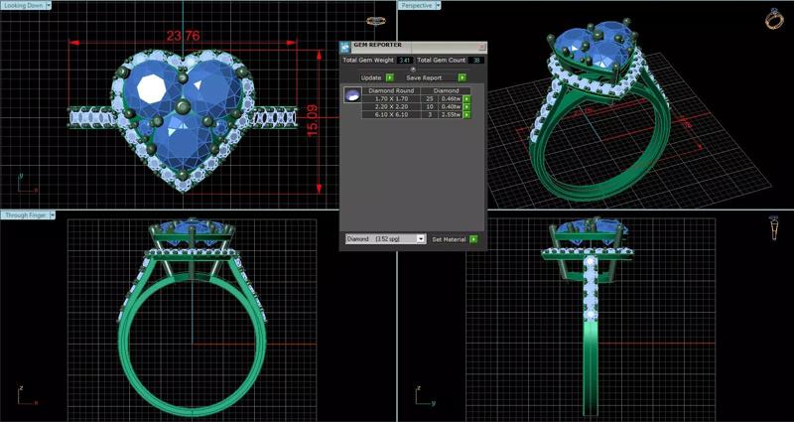Select the Looking Down viewport label
Screen dimensions: 794x422
[23, 5]
